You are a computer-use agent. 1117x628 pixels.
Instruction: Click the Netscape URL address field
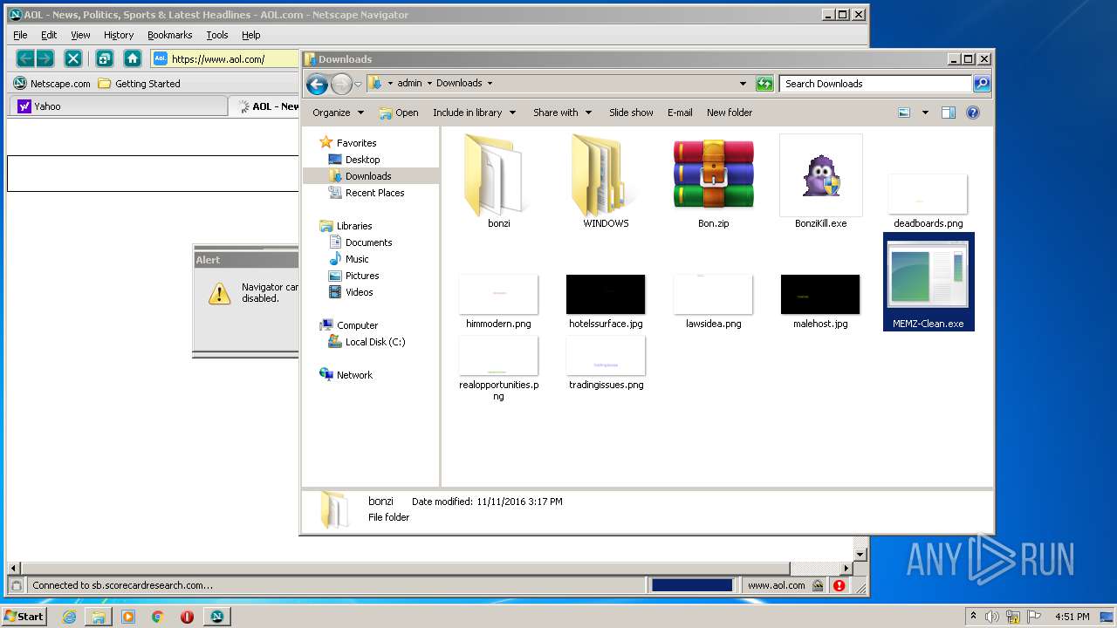click(x=227, y=59)
